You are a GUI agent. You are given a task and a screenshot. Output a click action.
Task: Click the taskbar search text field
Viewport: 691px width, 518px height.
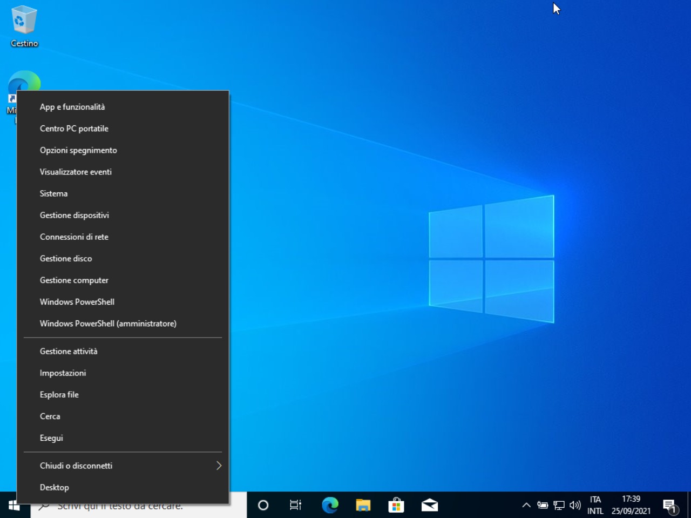(138, 506)
